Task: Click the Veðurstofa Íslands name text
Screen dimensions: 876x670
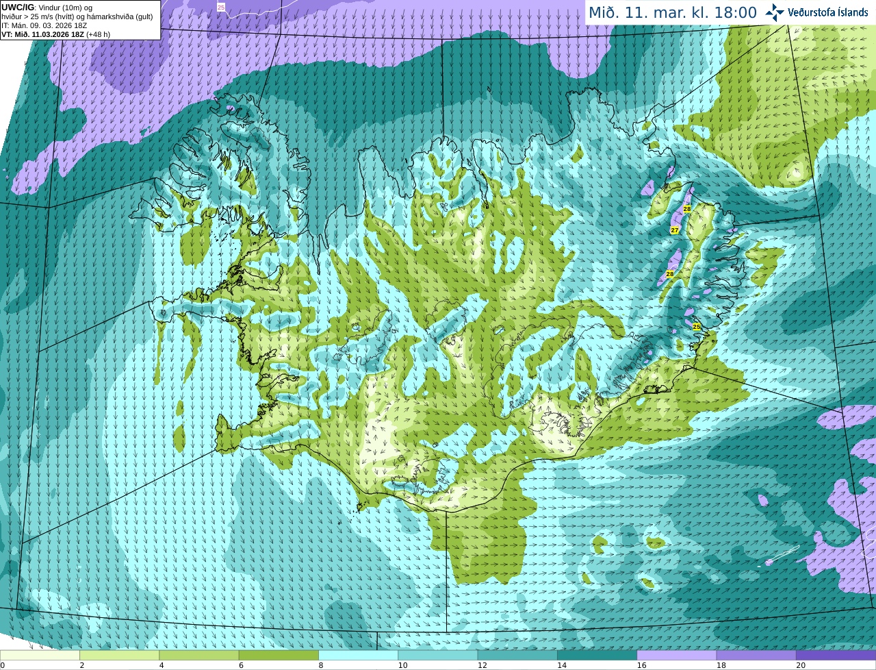Action: [x=827, y=12]
